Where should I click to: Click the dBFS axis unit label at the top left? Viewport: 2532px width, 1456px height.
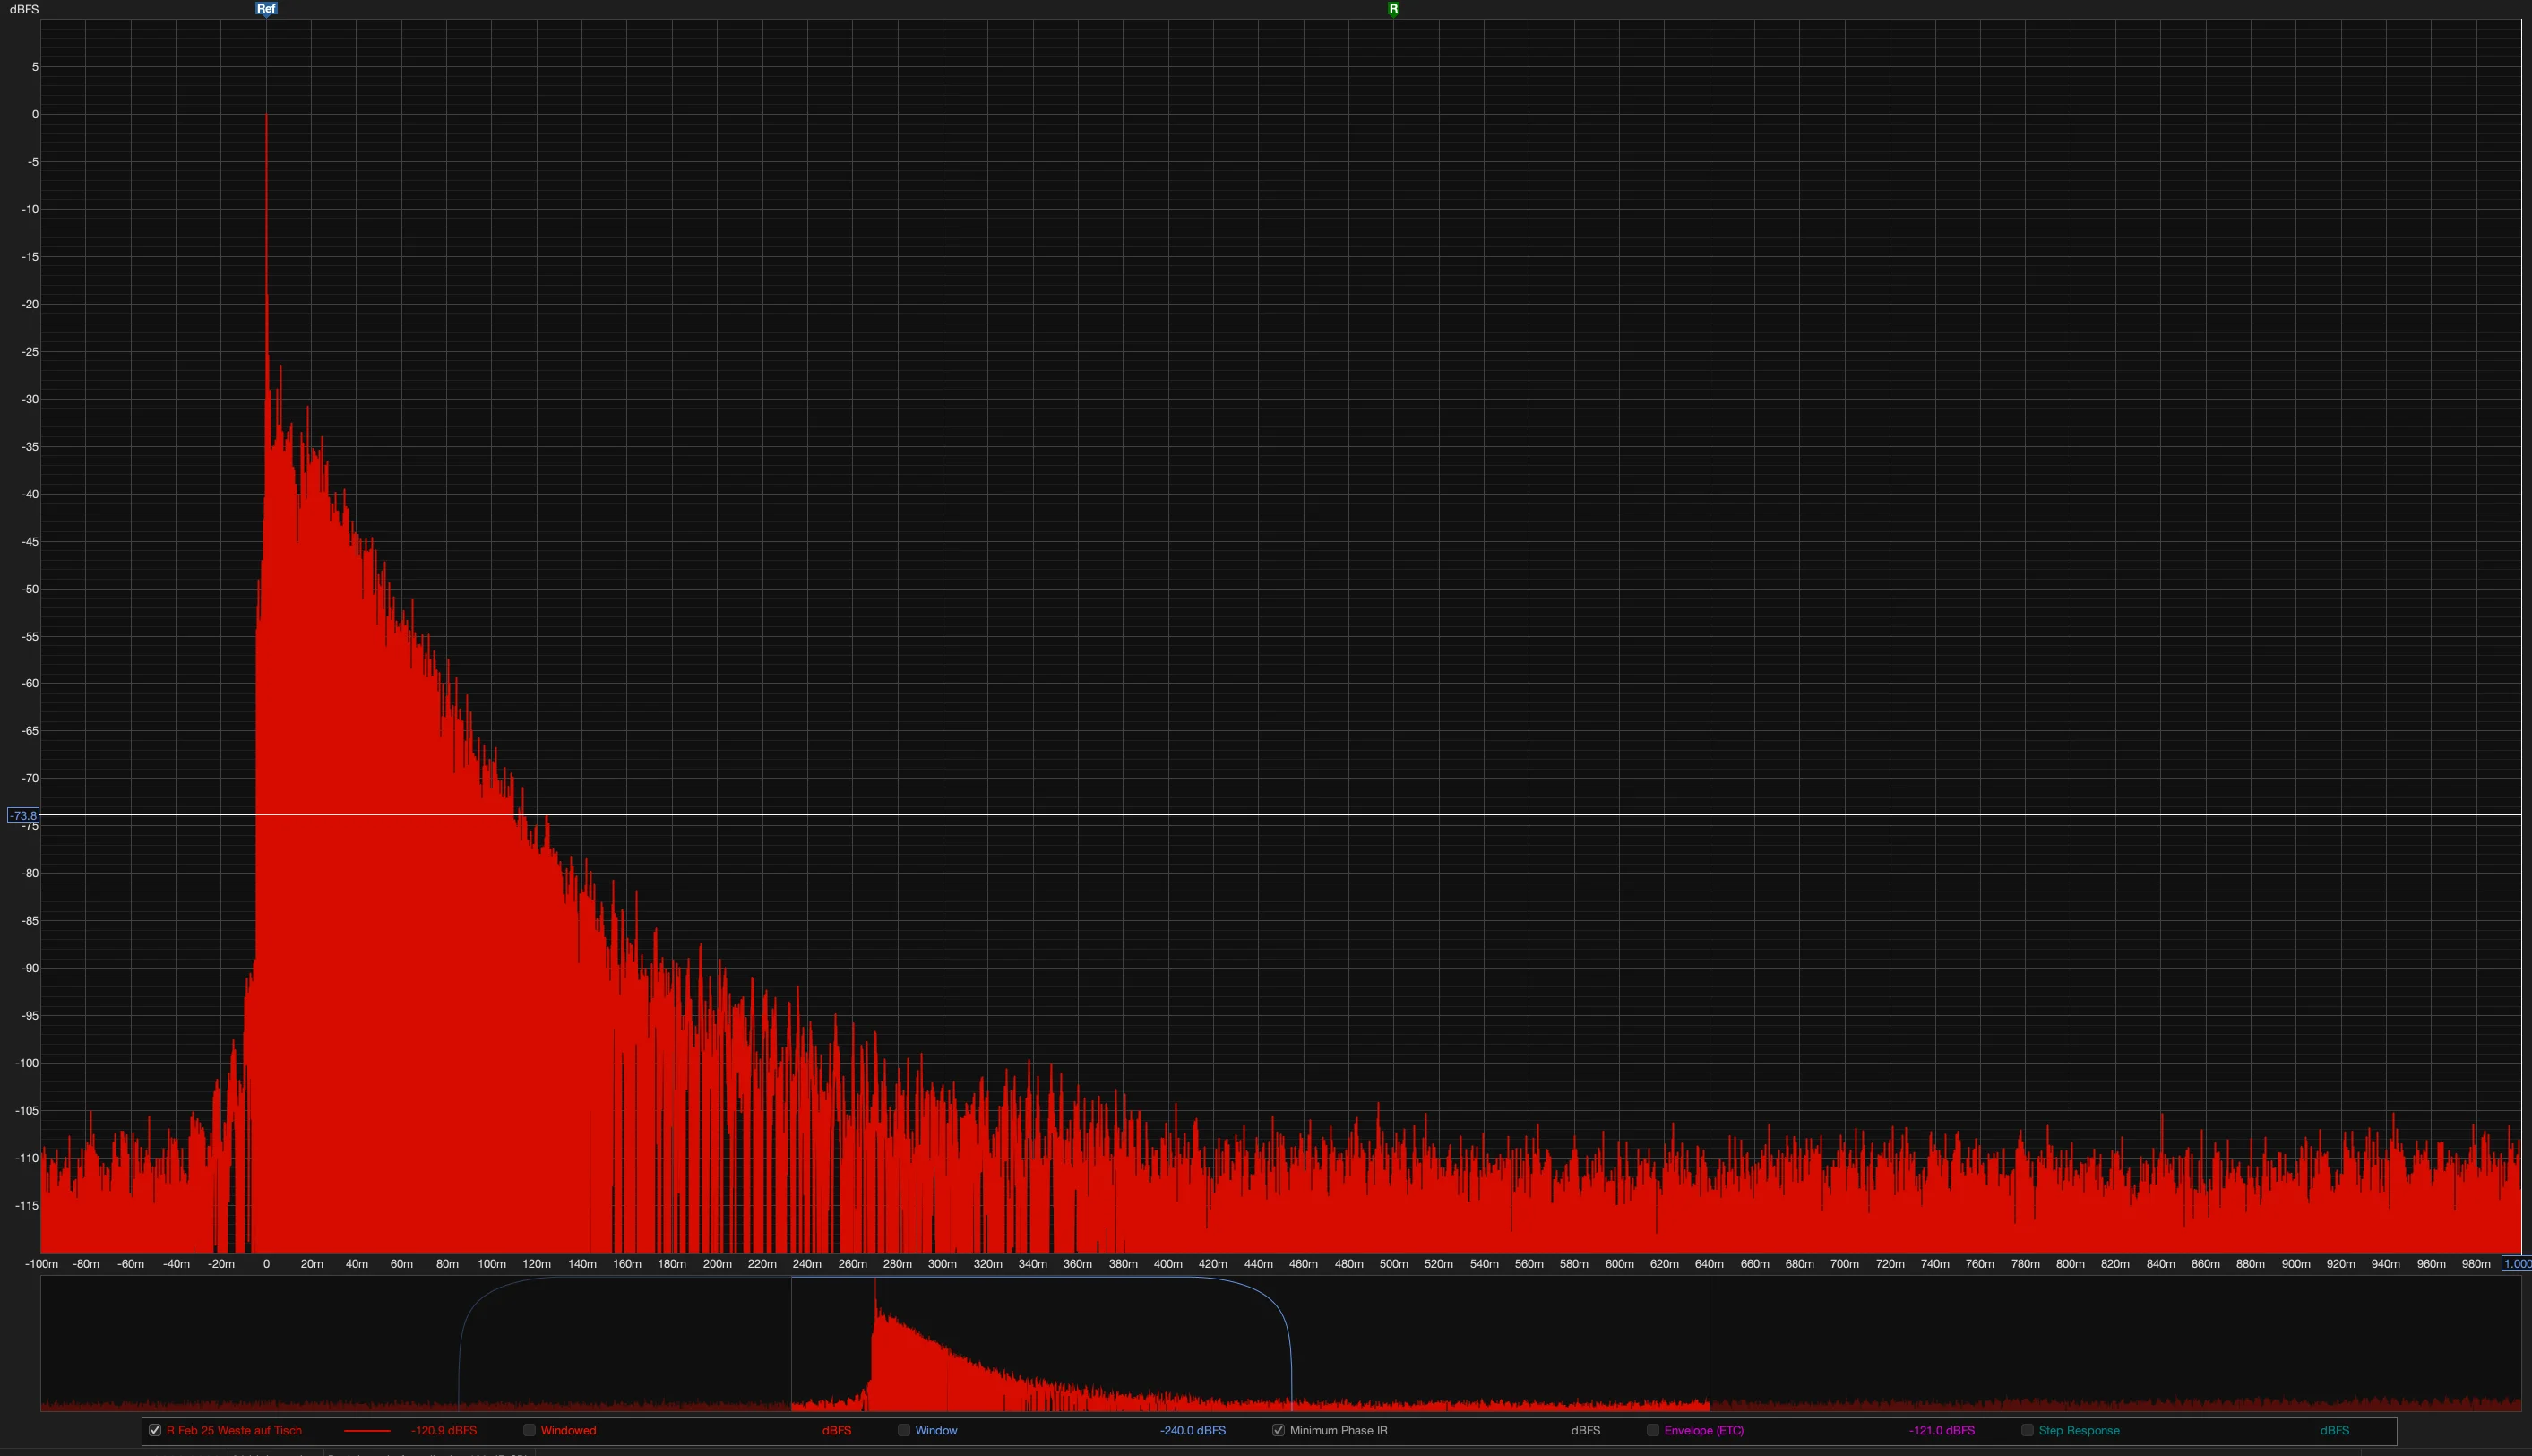(24, 9)
